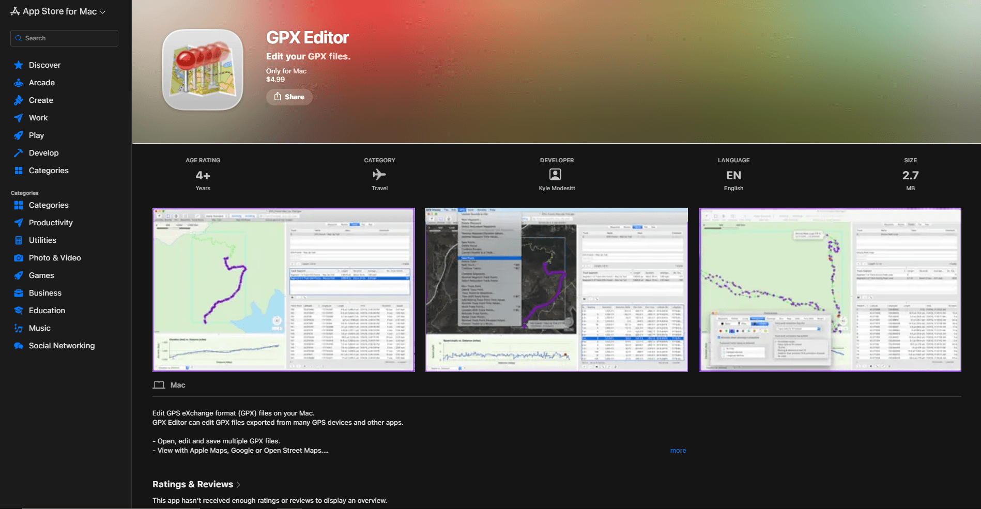
Task: Open Ratings & Reviews heading link
Action: 193,484
